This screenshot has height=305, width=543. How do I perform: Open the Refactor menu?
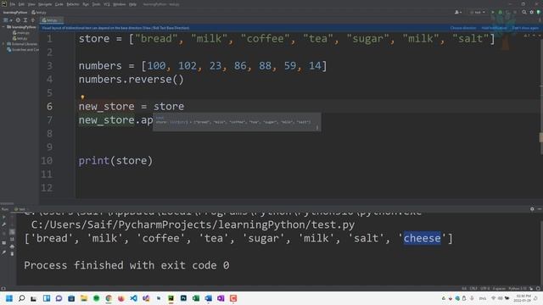73,4
